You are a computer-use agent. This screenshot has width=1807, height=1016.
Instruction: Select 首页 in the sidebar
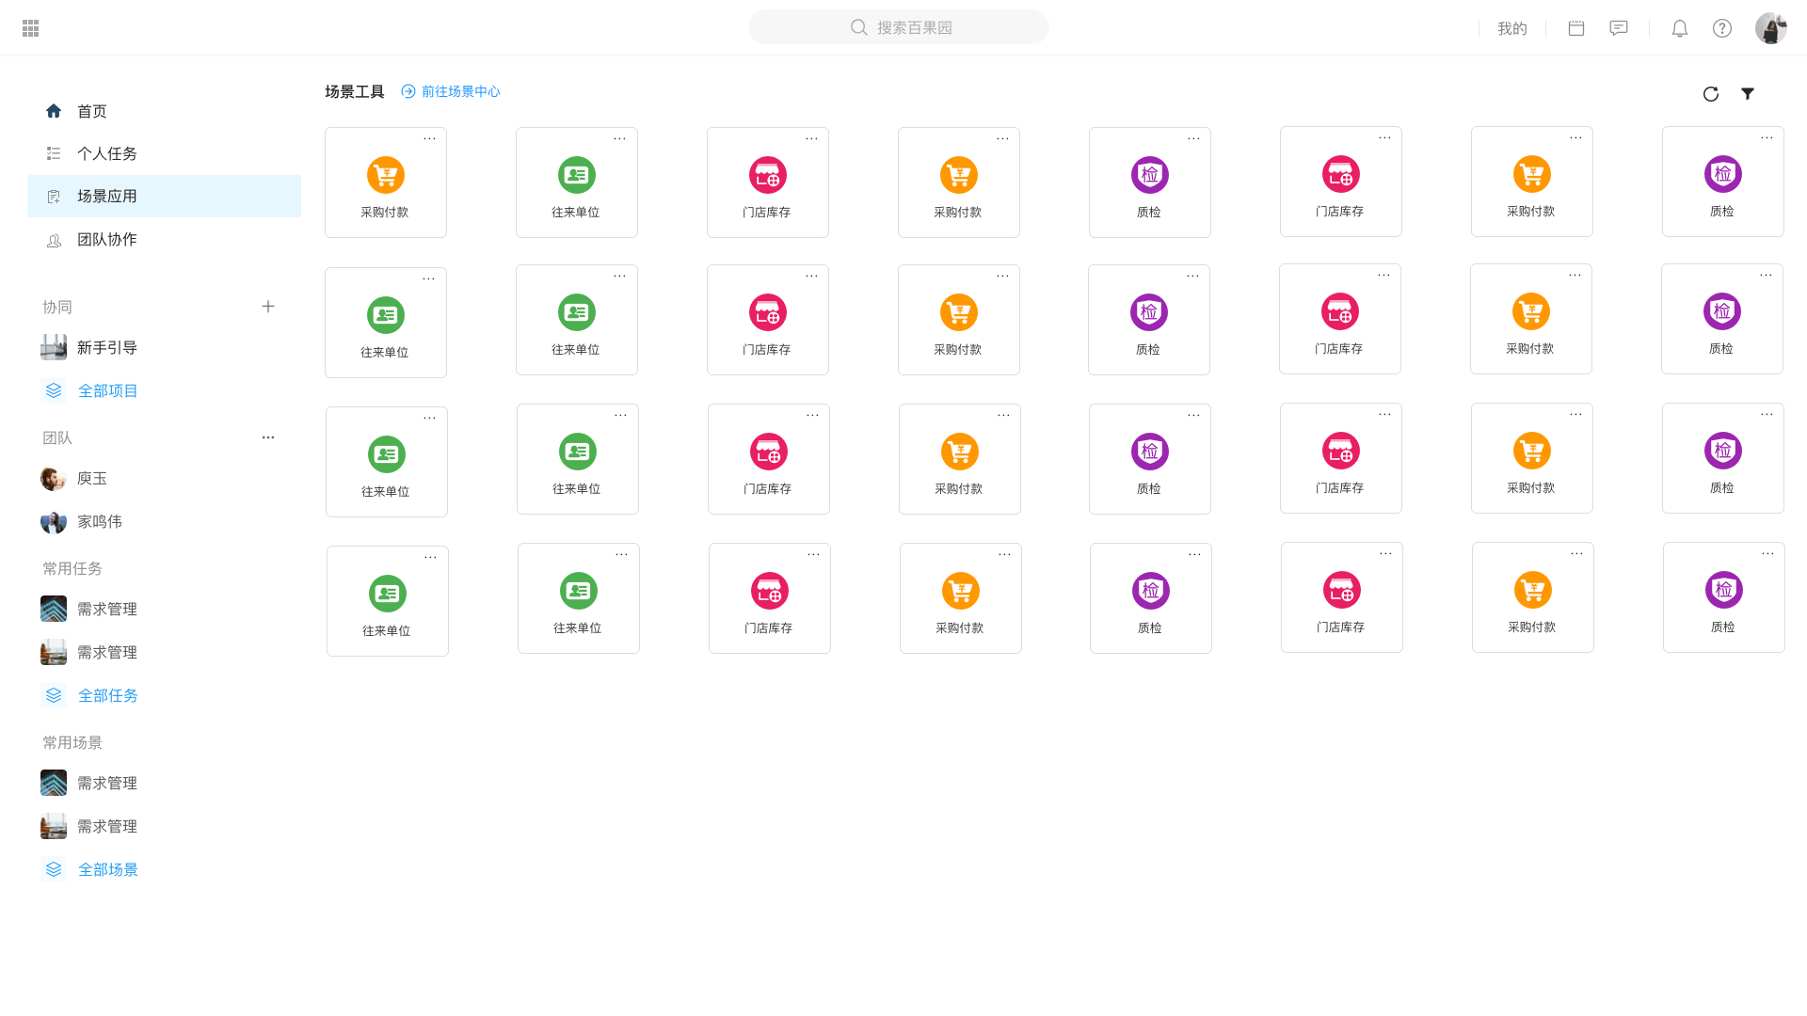pos(91,111)
